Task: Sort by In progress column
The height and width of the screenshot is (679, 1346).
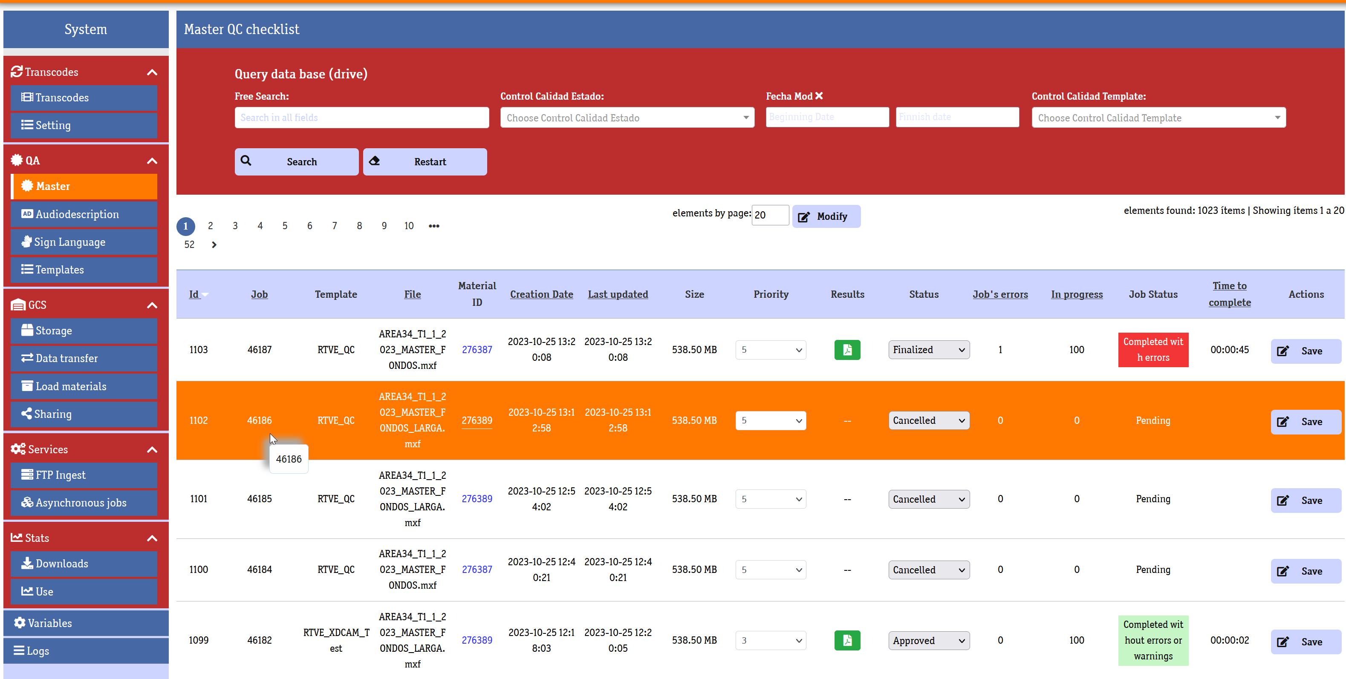Action: point(1076,295)
